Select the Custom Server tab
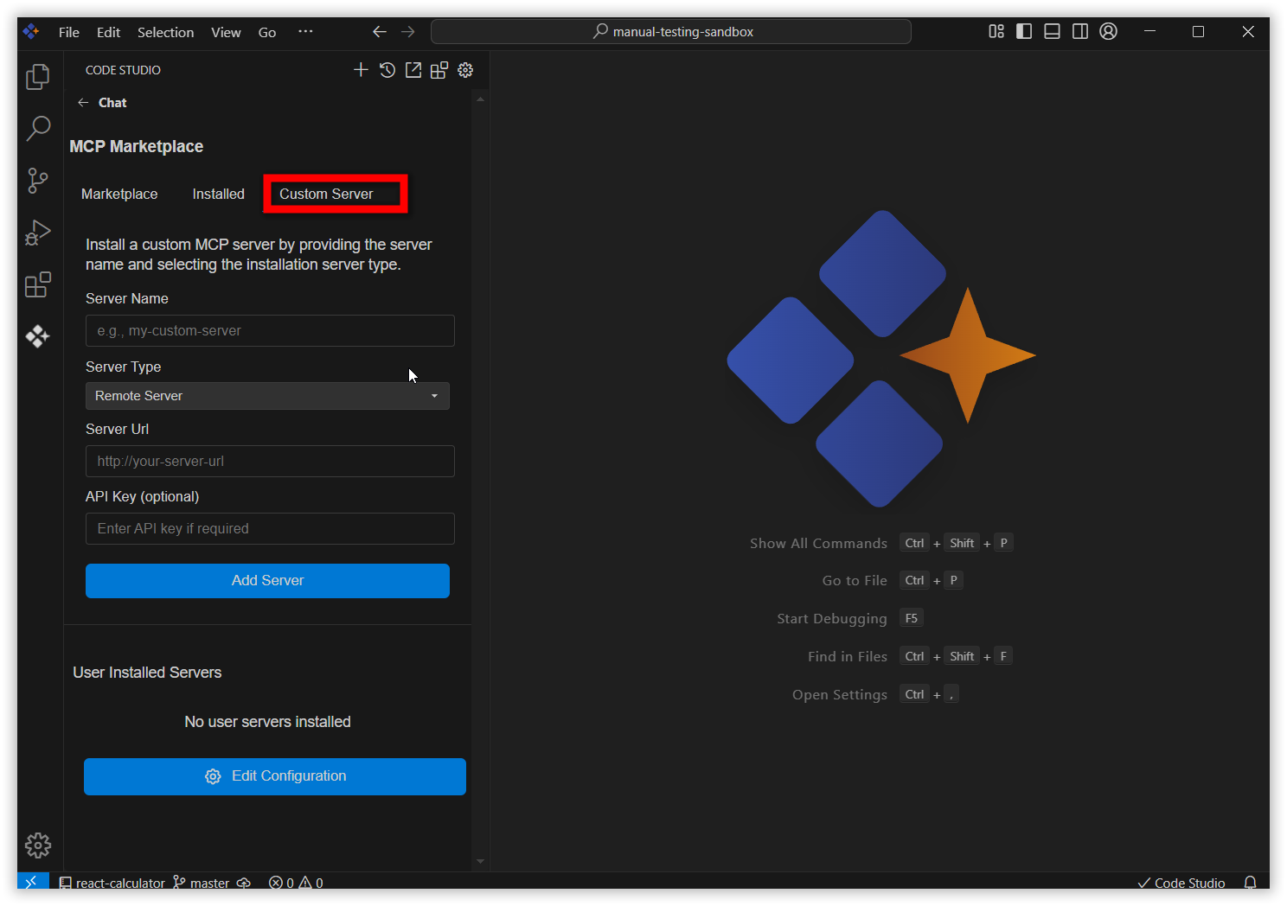 pyautogui.click(x=326, y=194)
